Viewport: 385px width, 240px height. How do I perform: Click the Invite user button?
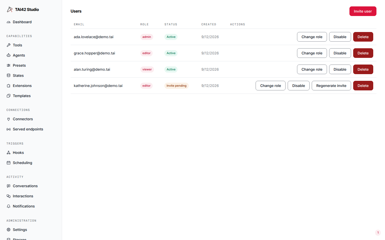363,11
